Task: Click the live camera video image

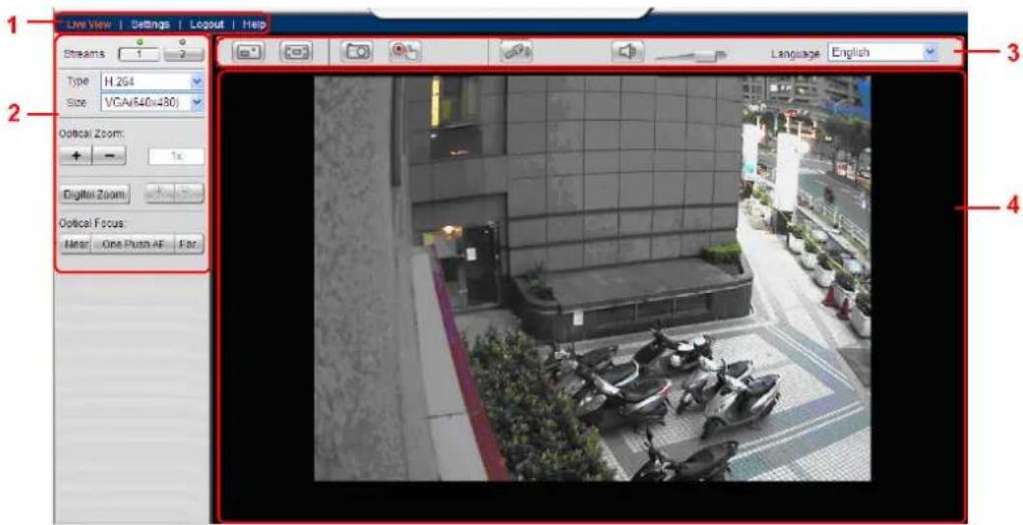Action: (592, 278)
